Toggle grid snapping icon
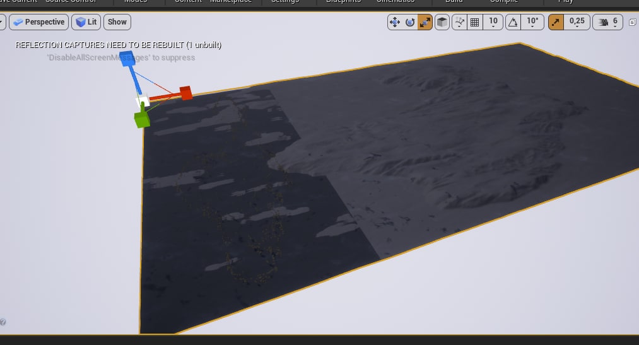 click(475, 22)
